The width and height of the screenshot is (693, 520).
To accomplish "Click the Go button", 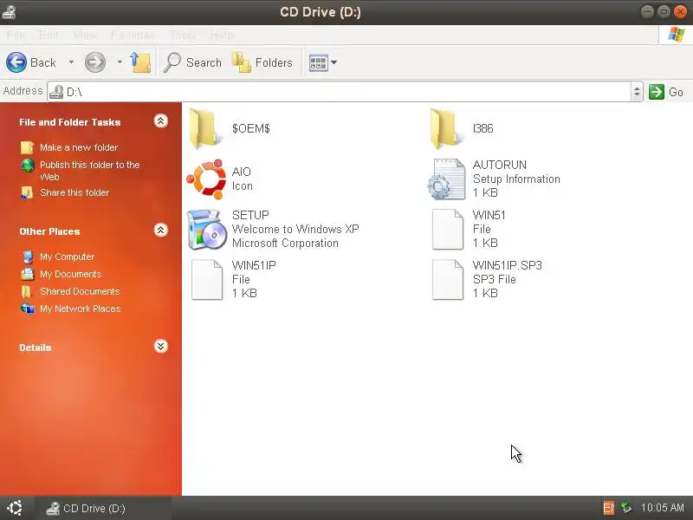I will coord(666,92).
